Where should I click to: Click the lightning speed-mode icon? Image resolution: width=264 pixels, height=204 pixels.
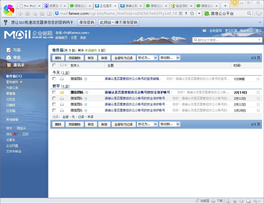click(186, 14)
